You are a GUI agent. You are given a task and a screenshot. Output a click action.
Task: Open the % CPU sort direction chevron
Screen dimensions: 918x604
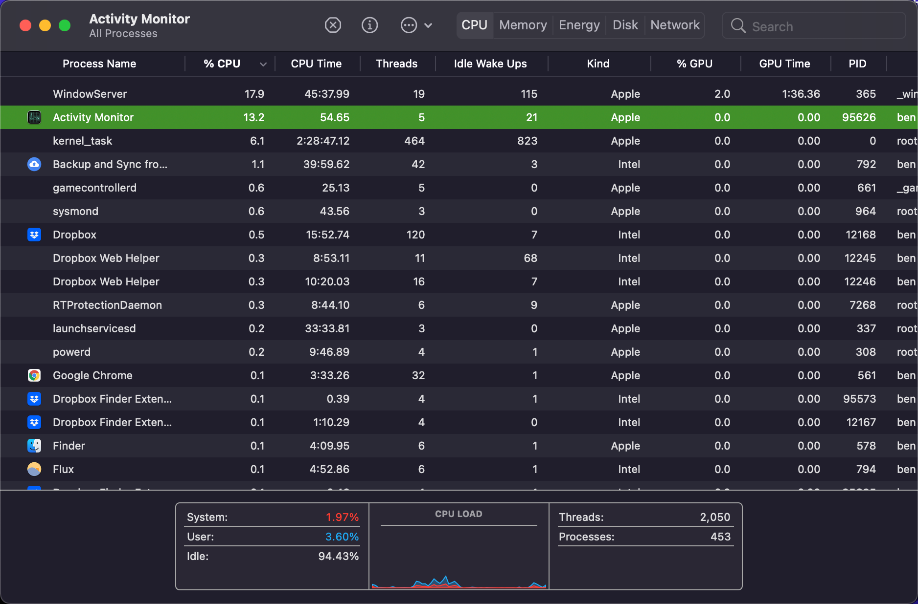coord(263,64)
